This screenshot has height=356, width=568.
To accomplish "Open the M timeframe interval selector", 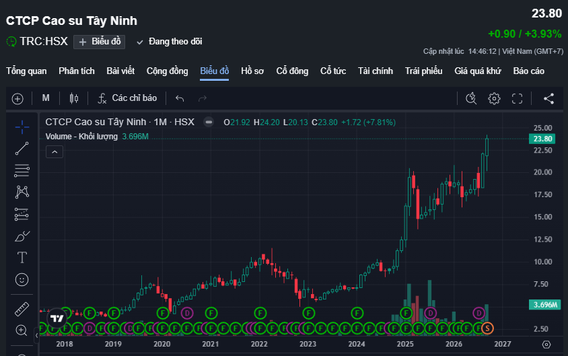I will click(46, 98).
